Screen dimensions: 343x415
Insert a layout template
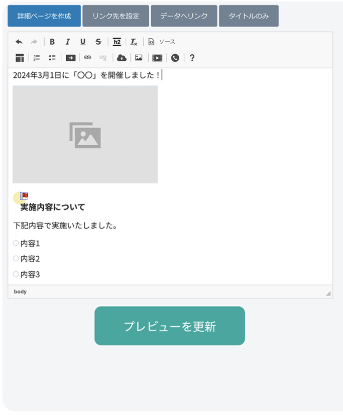(x=20, y=58)
